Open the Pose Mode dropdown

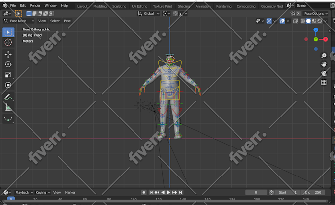pos(19,21)
